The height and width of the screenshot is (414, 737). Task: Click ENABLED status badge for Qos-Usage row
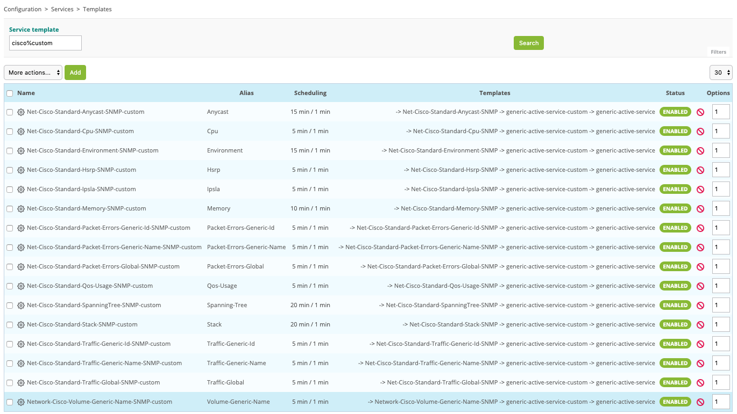675,286
